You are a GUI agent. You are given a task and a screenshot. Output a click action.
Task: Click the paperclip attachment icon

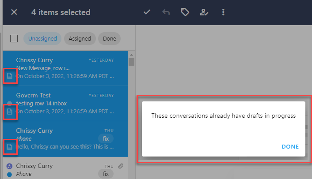121,166
